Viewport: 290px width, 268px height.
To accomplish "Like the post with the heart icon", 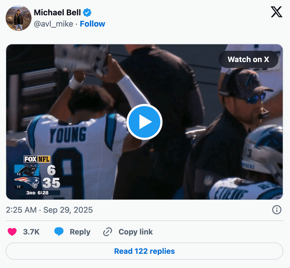I will [x=12, y=232].
